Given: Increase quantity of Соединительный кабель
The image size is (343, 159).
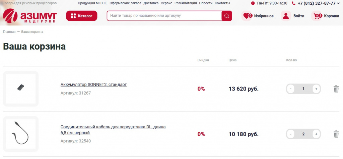Looking at the screenshot, I should 316,134.
